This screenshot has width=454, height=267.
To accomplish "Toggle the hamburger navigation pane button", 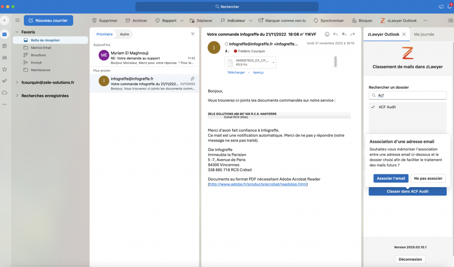I will click(17, 20).
